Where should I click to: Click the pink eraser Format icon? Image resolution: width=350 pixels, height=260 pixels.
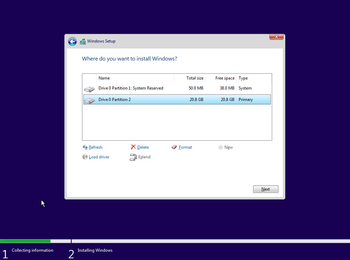coord(174,147)
